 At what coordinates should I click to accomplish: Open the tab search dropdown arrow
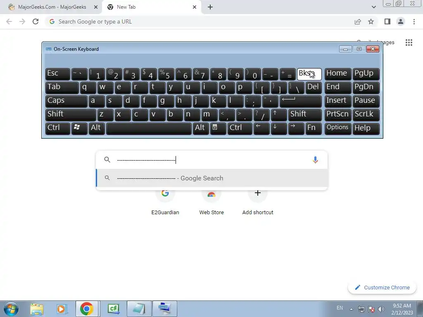[373, 7]
